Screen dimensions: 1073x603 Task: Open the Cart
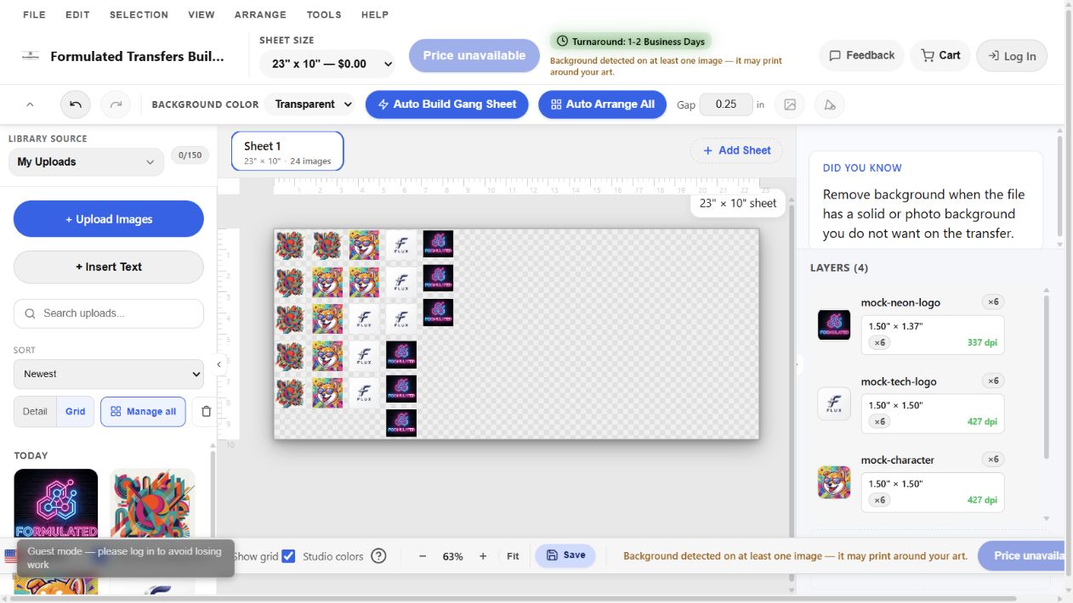(940, 55)
